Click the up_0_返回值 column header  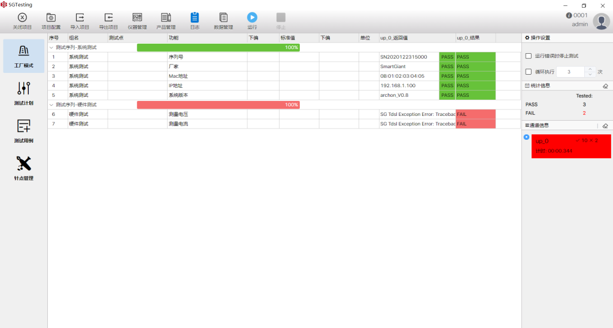(x=417, y=38)
